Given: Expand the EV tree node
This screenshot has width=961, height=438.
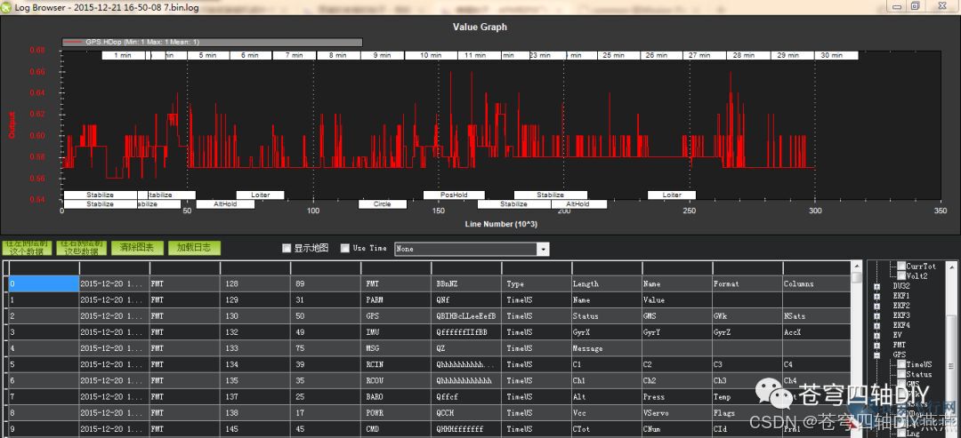Looking at the screenshot, I should pos(877,335).
